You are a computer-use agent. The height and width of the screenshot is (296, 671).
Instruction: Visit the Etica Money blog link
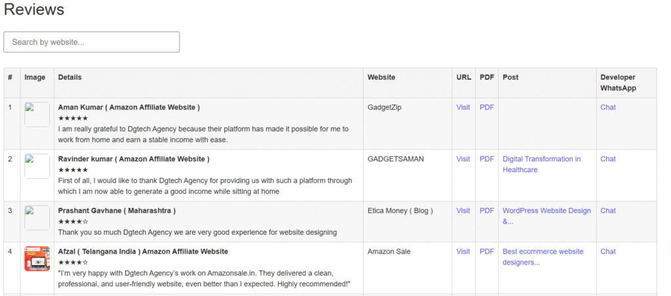(x=463, y=210)
